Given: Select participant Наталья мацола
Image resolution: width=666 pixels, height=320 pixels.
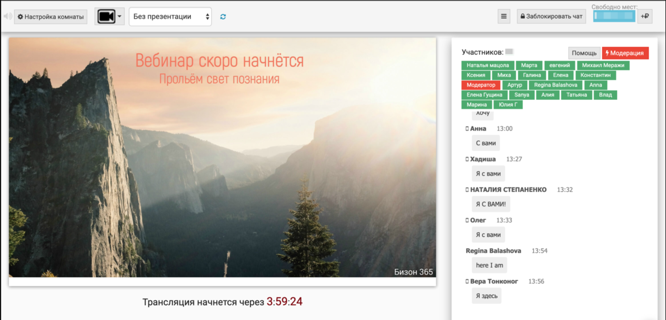Looking at the screenshot, I should pyautogui.click(x=488, y=65).
